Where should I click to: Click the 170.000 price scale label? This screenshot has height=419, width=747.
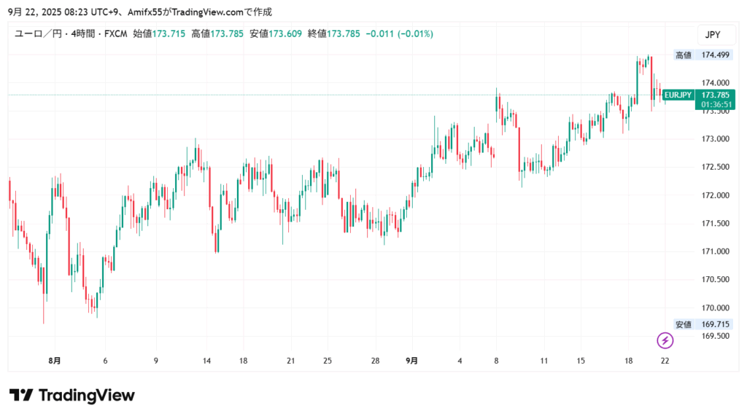point(715,308)
